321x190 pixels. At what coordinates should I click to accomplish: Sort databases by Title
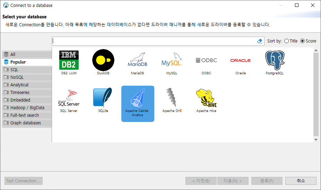[291, 41]
